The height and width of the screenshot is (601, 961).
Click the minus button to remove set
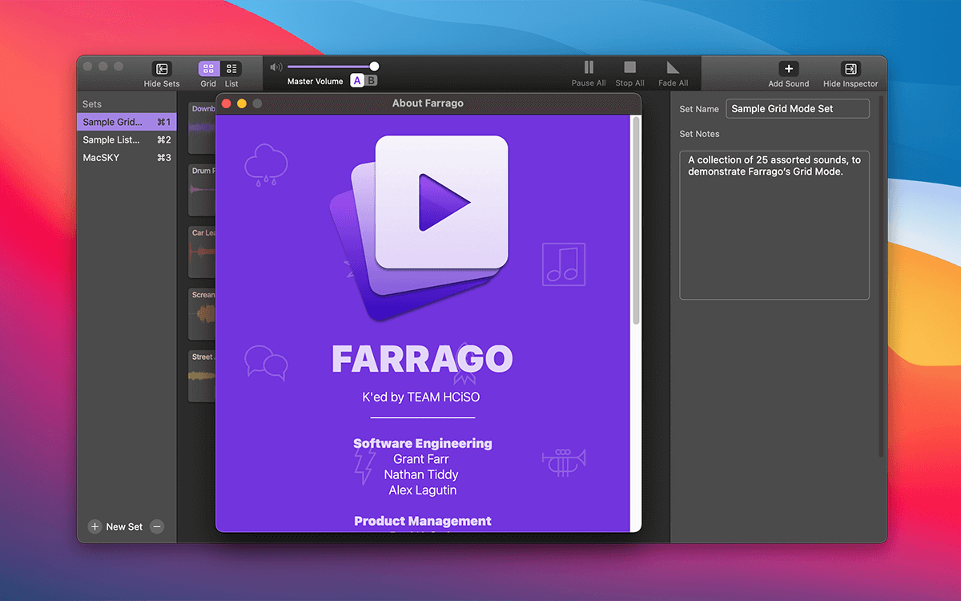(157, 526)
